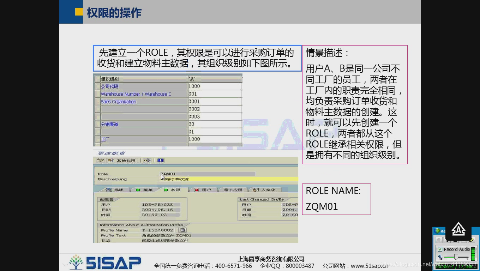Screen dimensions: 480x271
Task: Click value 00 in 分销渠道 row
Action: pos(214,124)
